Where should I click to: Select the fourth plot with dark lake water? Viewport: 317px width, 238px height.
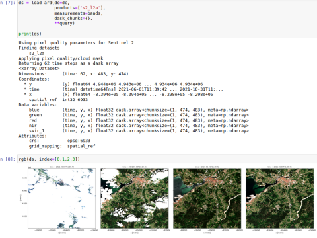[279, 198]
